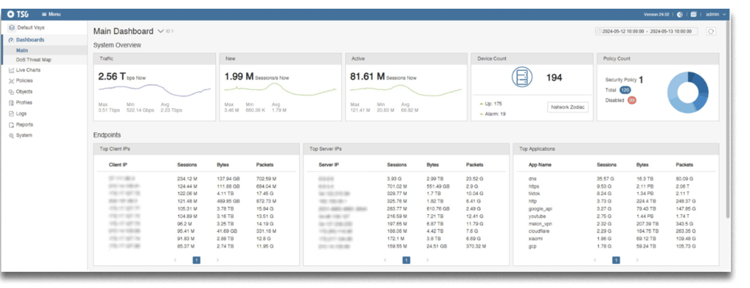The width and height of the screenshot is (750, 288).
Task: Click the 234.12 M sessions value
Action: pyautogui.click(x=187, y=178)
